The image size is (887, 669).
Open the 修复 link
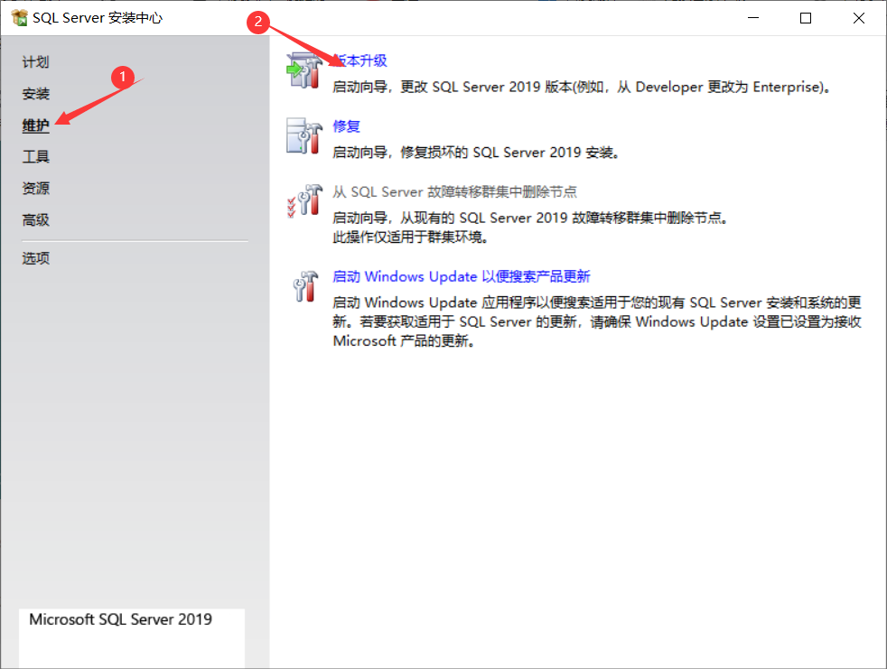346,126
